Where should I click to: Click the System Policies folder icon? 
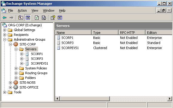[22, 68]
